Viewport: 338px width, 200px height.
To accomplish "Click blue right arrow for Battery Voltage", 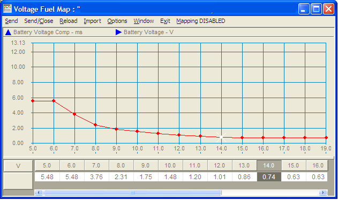I will (x=118, y=32).
